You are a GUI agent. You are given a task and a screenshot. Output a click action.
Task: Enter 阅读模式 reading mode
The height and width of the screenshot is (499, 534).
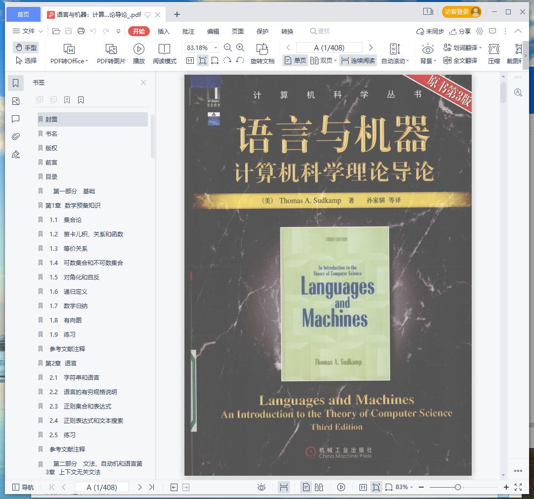(165, 54)
